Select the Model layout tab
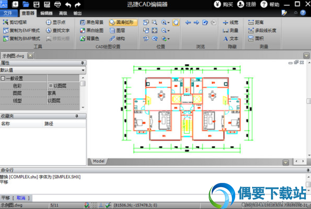The width and height of the screenshot is (311, 209). (98, 161)
